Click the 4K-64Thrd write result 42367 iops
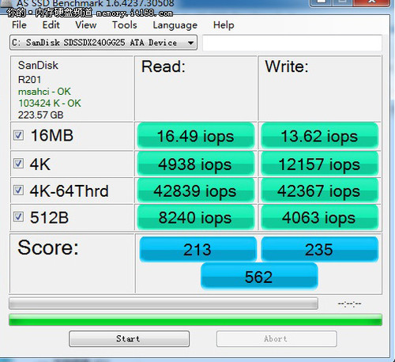The height and width of the screenshot is (362, 395). tap(319, 190)
